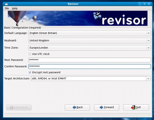The width and height of the screenshot is (154, 120).
Task: Expand the Target Architecture dropdown
Action: click(148, 79)
